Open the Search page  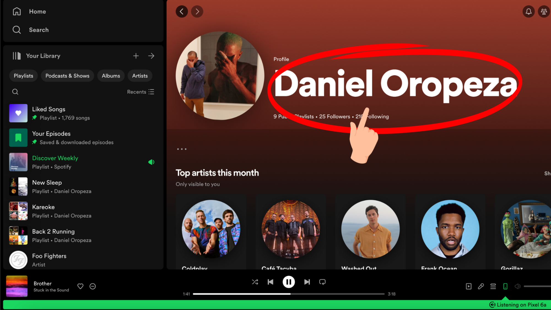click(x=31, y=30)
